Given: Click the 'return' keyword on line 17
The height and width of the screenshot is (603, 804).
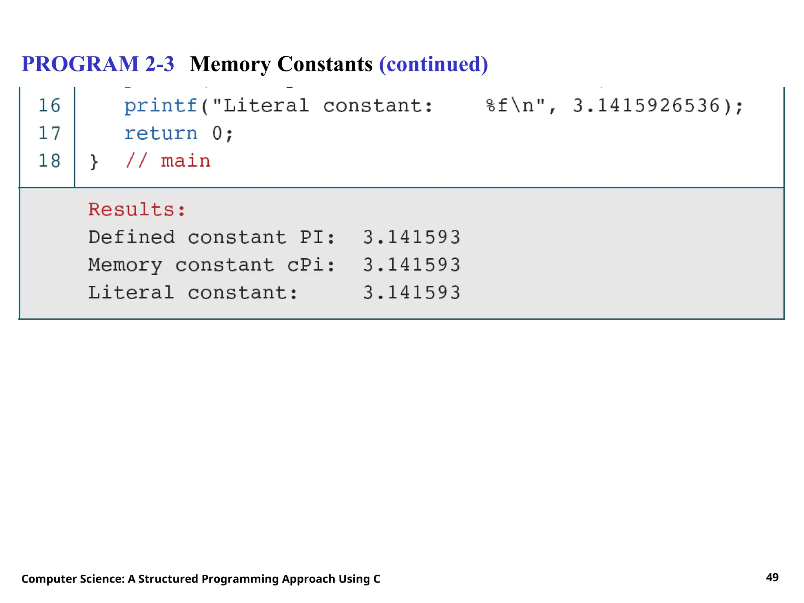Looking at the screenshot, I should click(x=161, y=133).
